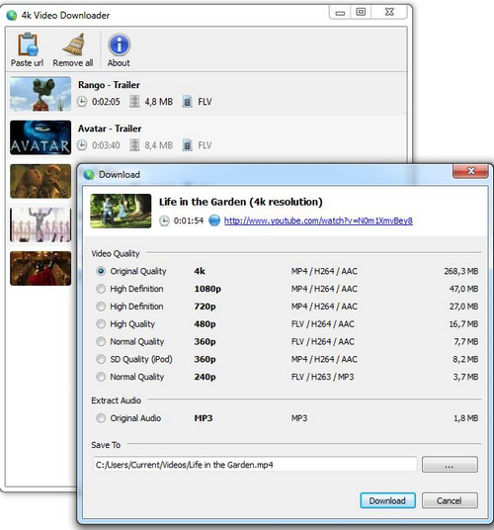494x530 pixels.
Task: Select the "Rango - Trailer" title
Action: [109, 85]
